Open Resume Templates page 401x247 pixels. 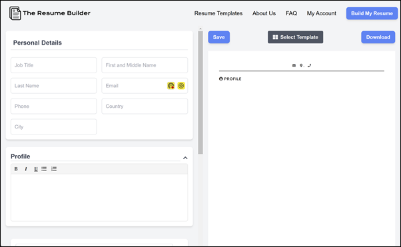218,13
